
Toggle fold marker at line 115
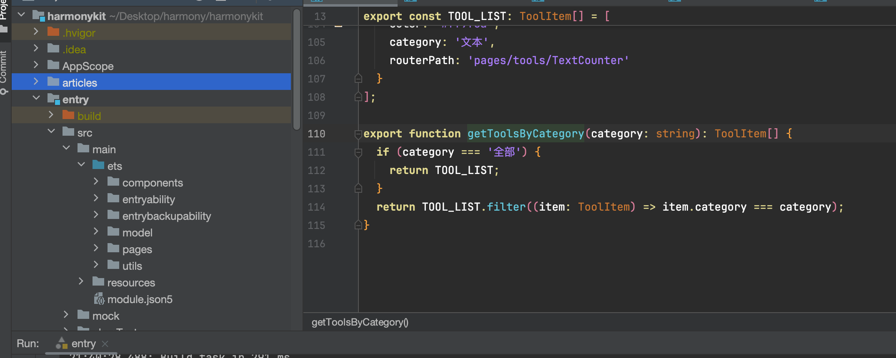[x=358, y=225]
